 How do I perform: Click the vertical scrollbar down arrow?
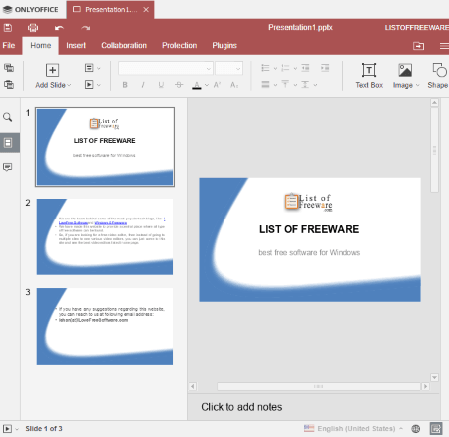click(434, 377)
